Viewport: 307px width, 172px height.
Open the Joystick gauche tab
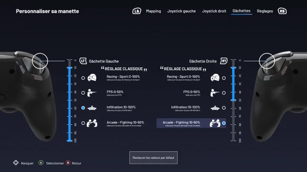(181, 11)
